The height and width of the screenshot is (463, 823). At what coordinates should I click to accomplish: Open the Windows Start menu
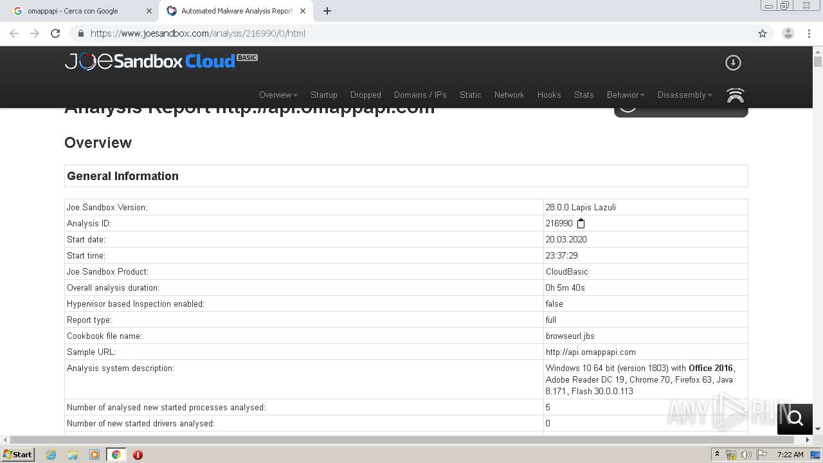(x=18, y=455)
